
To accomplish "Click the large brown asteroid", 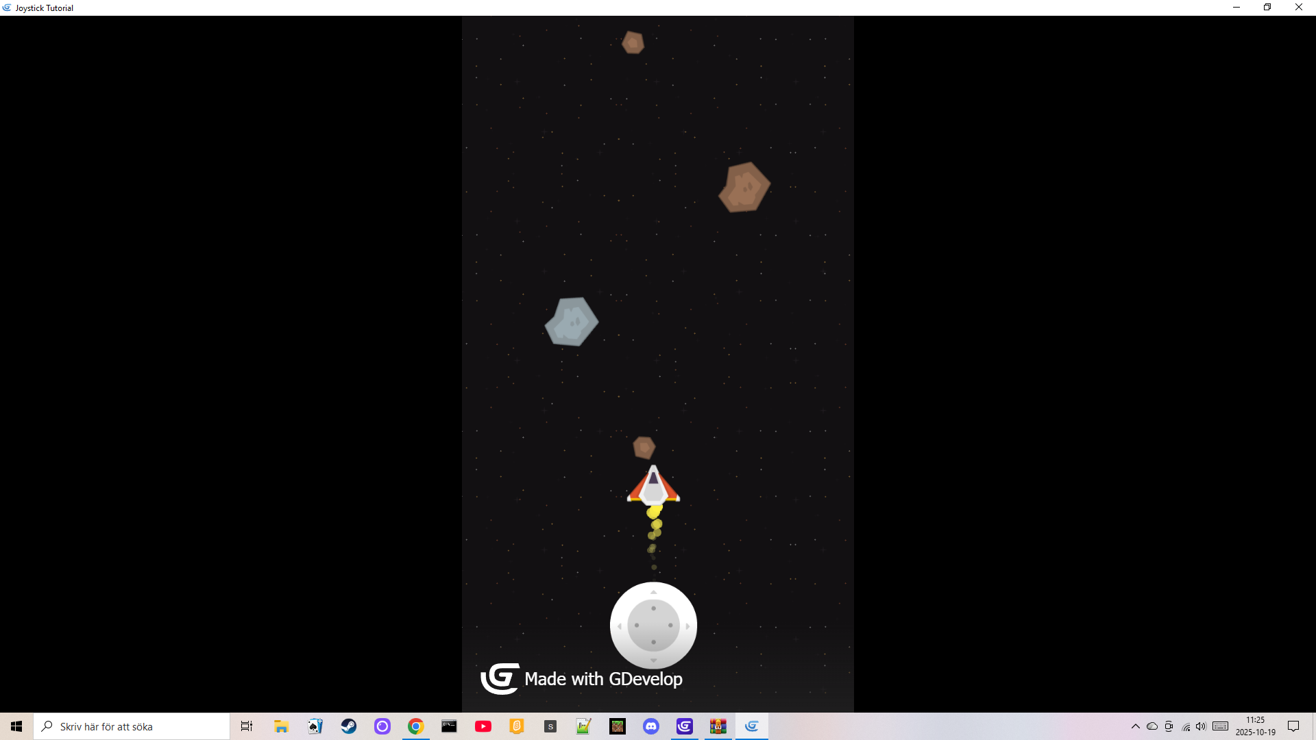I will click(x=744, y=187).
